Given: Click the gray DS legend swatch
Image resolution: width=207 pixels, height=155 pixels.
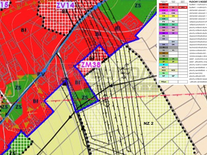Looking at the screenshot, I should (x=164, y=36).
